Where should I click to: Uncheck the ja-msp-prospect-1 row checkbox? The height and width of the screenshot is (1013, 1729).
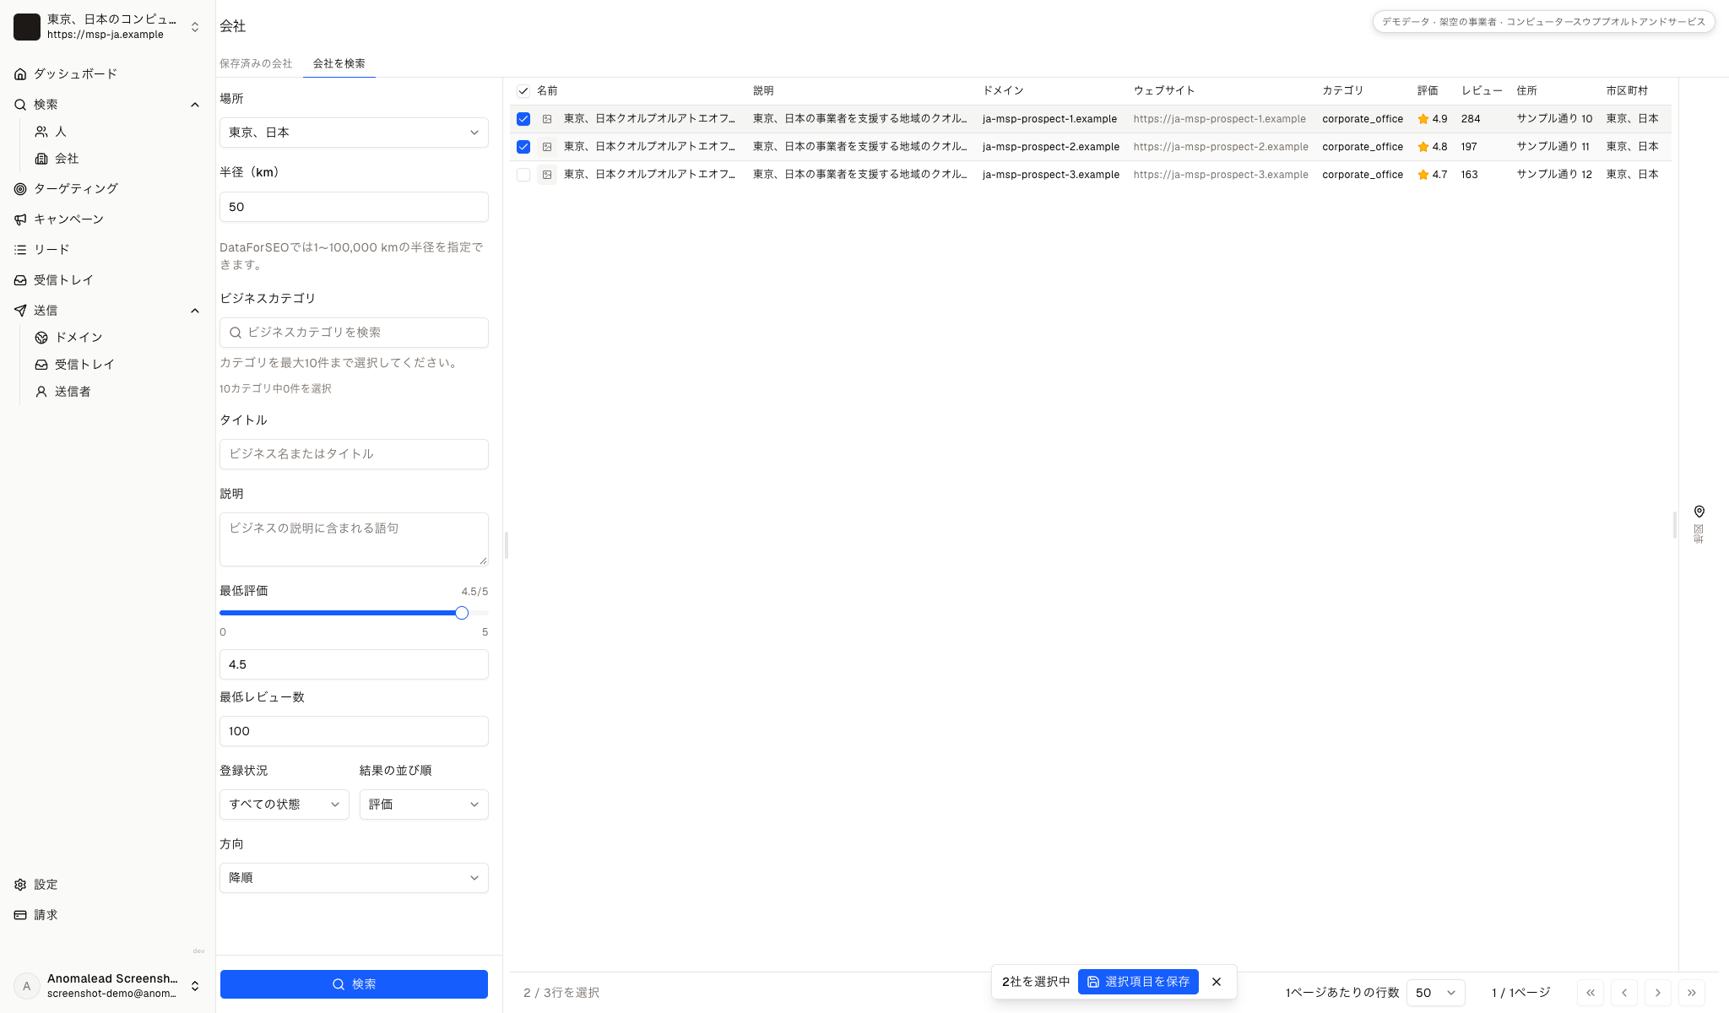click(x=523, y=119)
